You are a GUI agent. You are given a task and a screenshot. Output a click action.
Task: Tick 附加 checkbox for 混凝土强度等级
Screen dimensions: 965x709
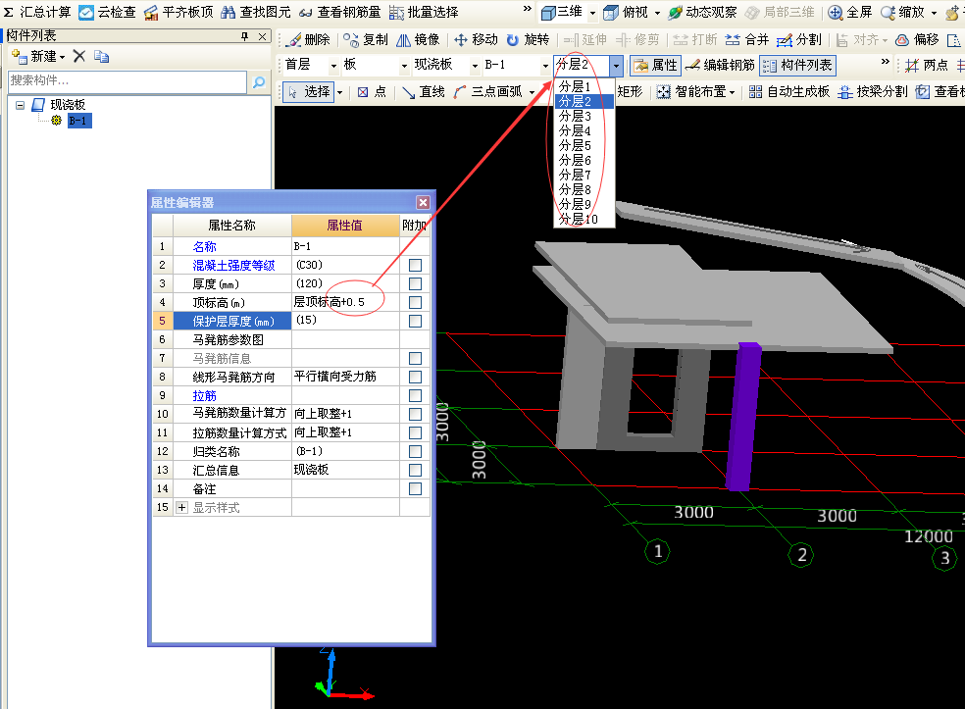[416, 265]
